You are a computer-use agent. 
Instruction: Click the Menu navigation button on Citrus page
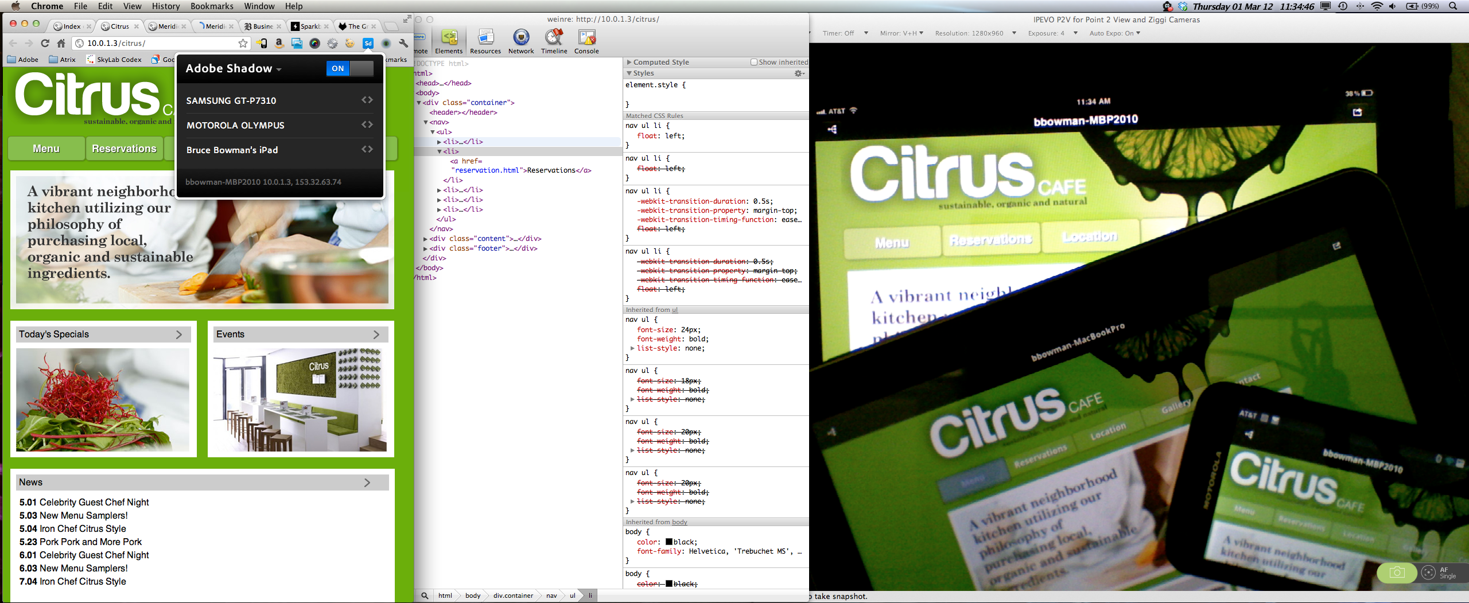[46, 149]
